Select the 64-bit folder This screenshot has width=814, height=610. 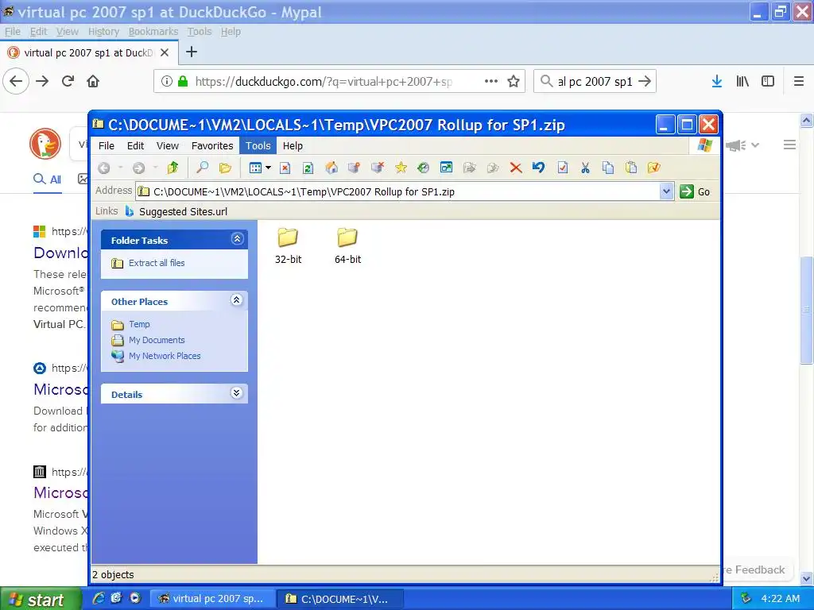(x=348, y=246)
